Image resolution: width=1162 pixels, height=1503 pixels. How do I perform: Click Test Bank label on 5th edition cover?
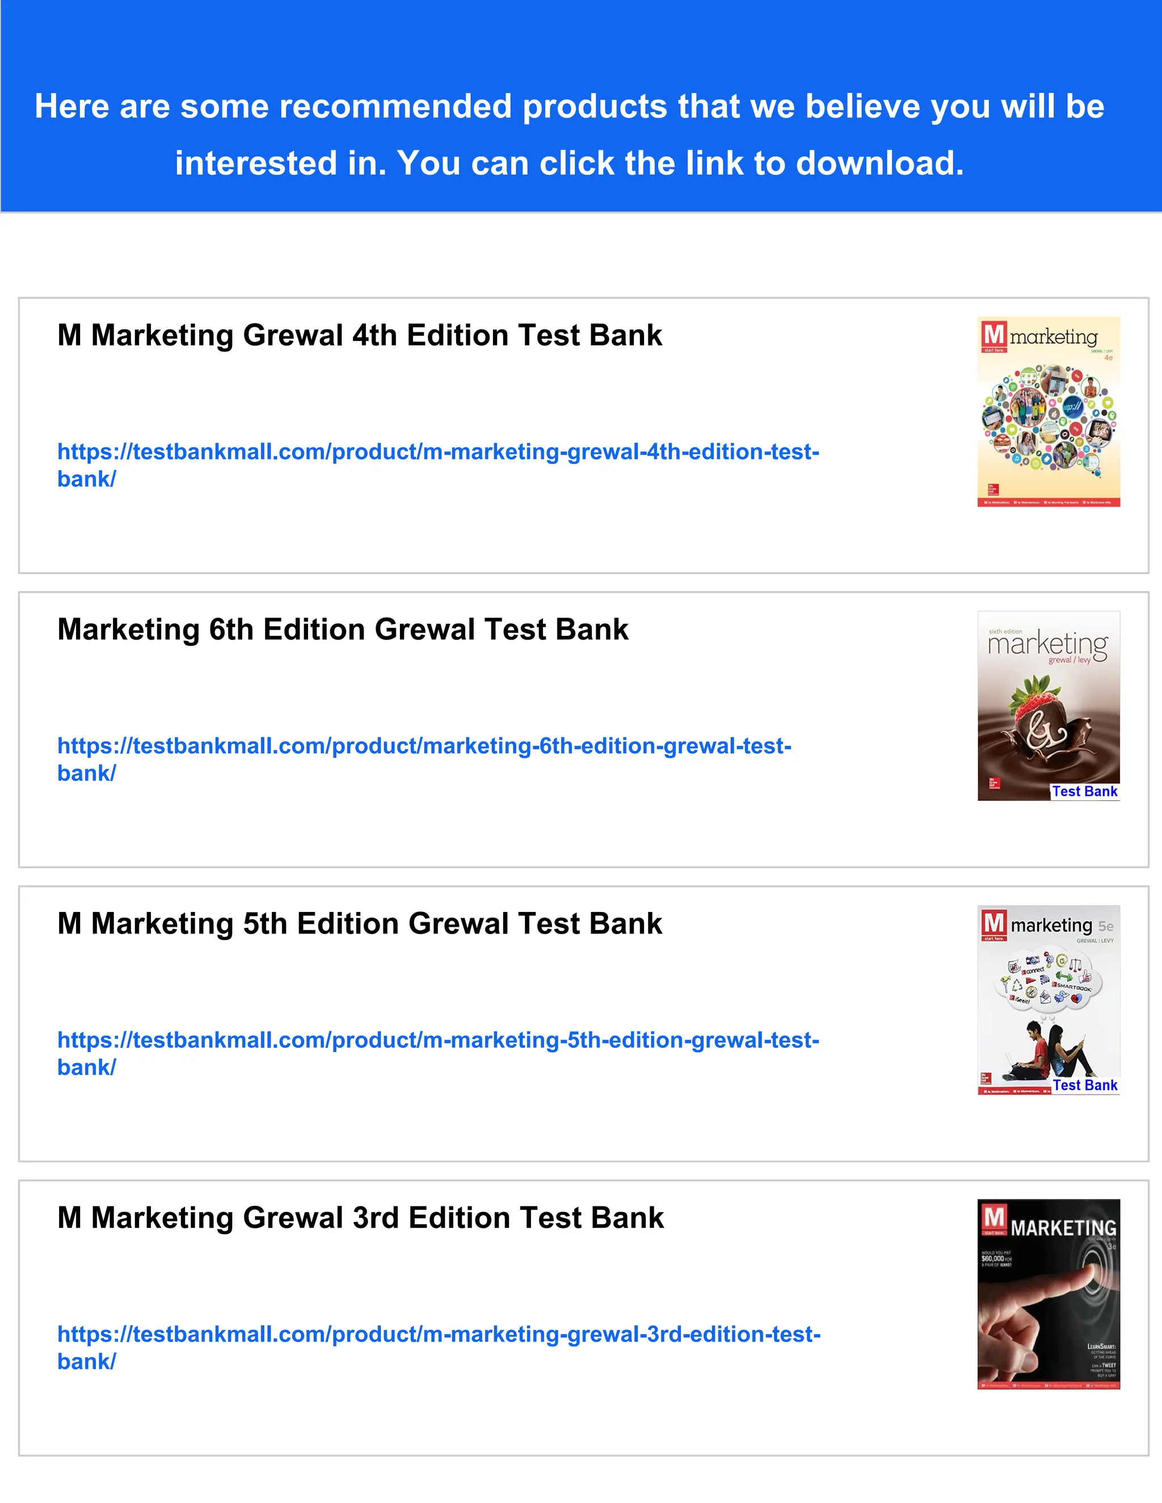coord(1084,1085)
